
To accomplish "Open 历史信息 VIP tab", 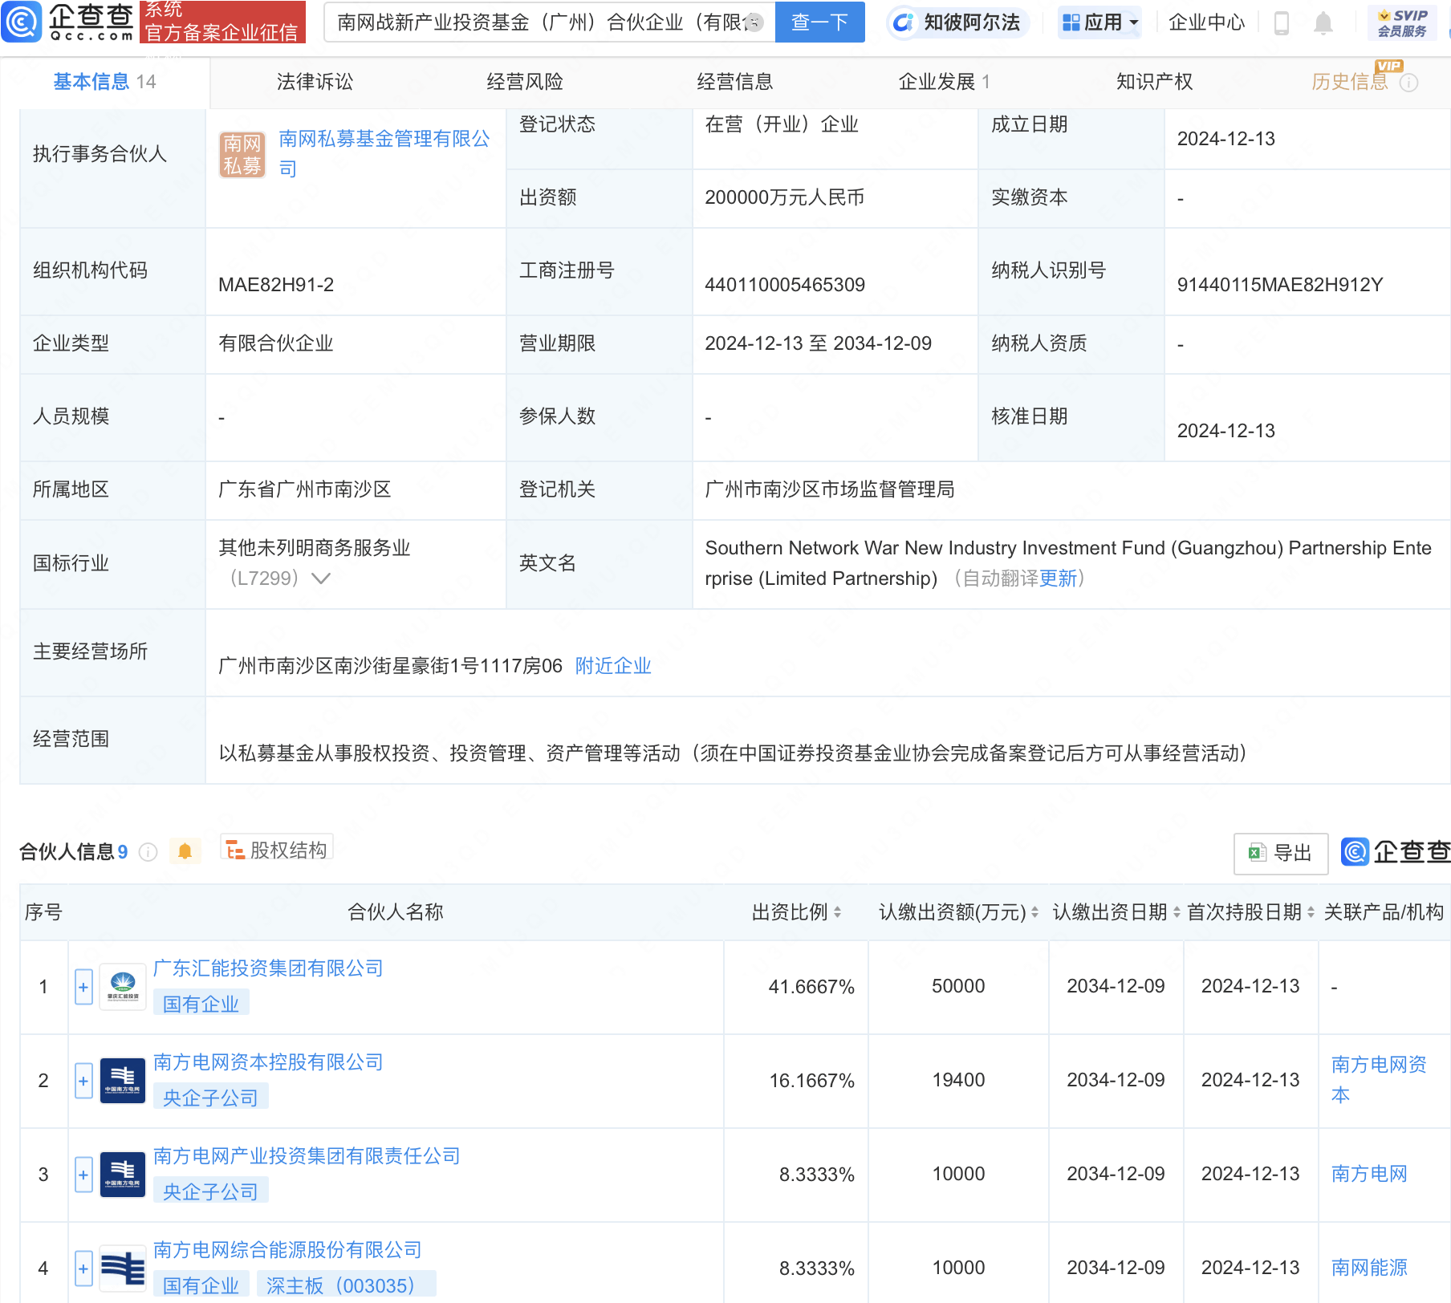I will 1350,82.
